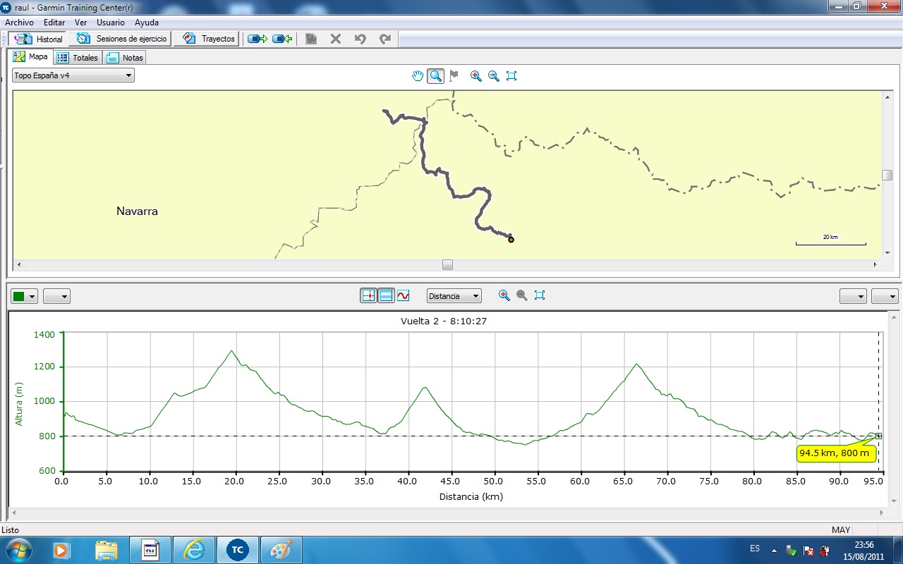The image size is (903, 564).
Task: Open the Distancia axis dropdown
Action: (x=454, y=296)
